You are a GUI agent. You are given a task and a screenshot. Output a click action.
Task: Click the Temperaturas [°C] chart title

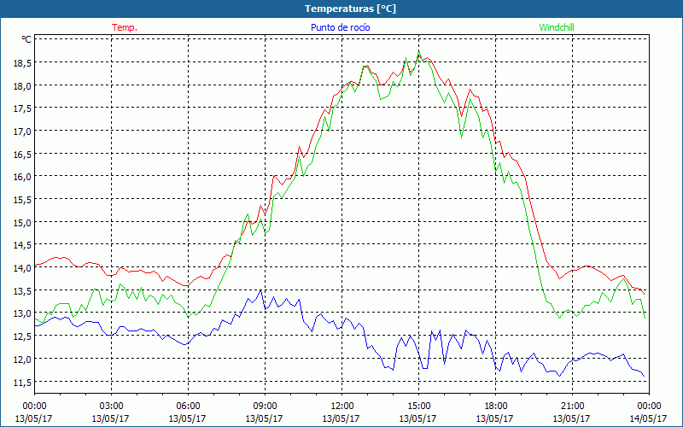350,9
